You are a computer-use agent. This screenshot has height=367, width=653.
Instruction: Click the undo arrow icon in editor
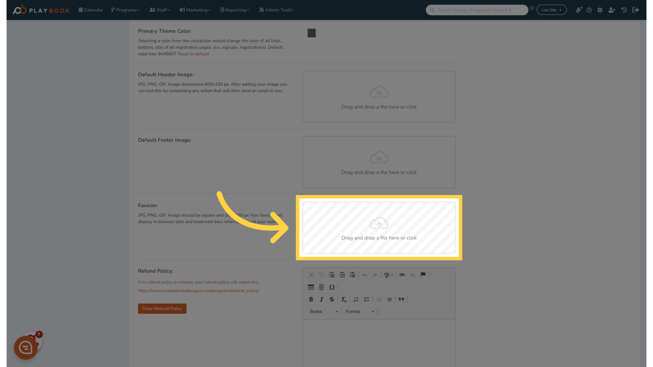(x=364, y=275)
